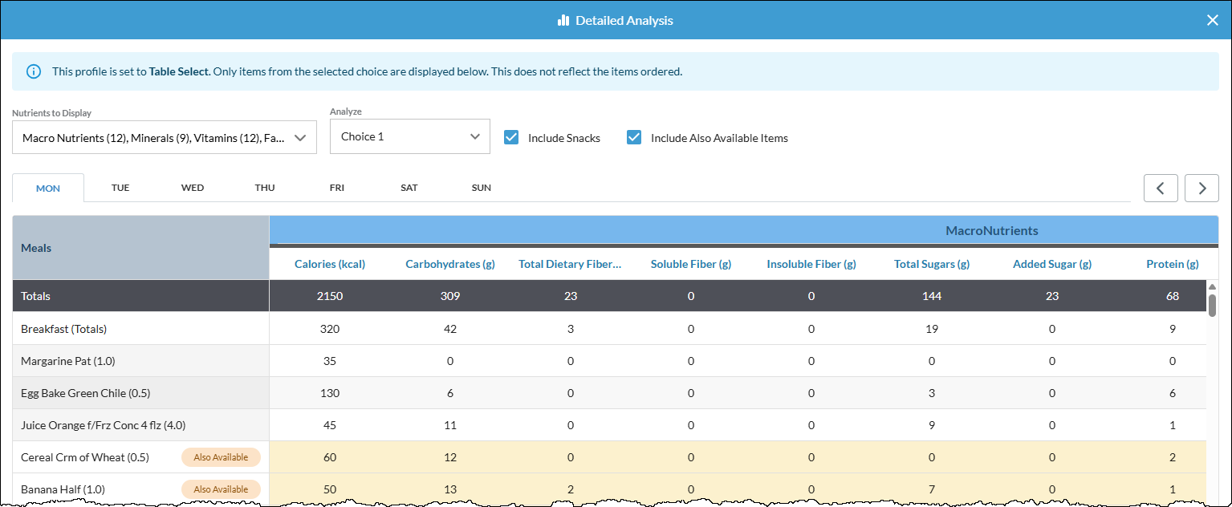Open the WED tab
This screenshot has height=507, width=1232.
(x=193, y=188)
